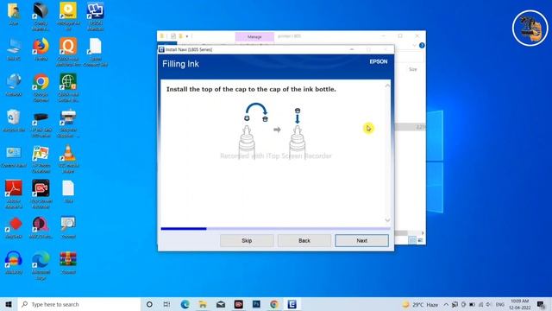
Task: Open the iTop Screen Recorder desktop shortcut
Action: coord(41,194)
